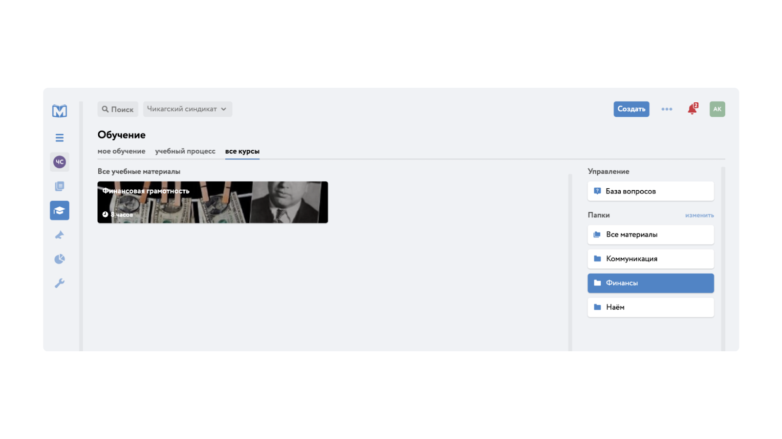Viewport: 782px width, 439px height.
Task: Click the three dots more options
Action: (667, 109)
